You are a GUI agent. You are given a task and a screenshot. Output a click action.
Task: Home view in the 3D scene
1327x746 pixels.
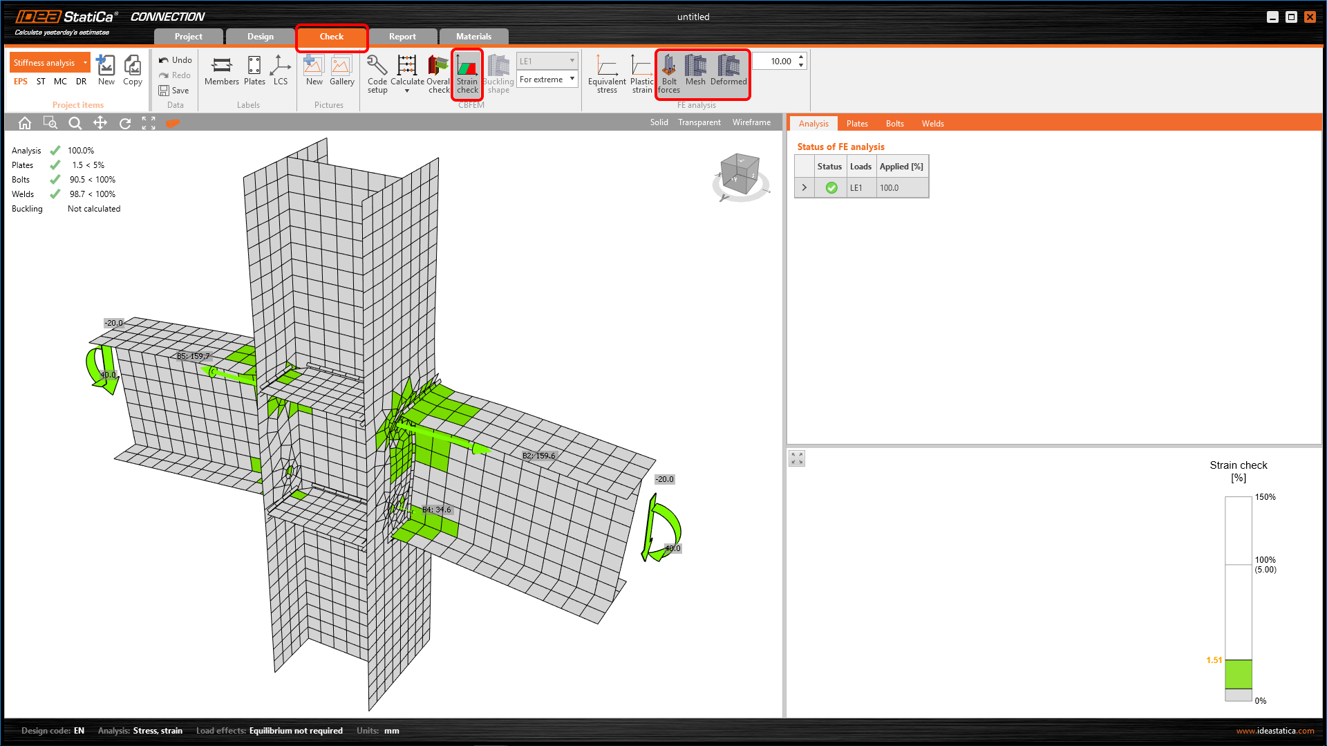(25, 122)
